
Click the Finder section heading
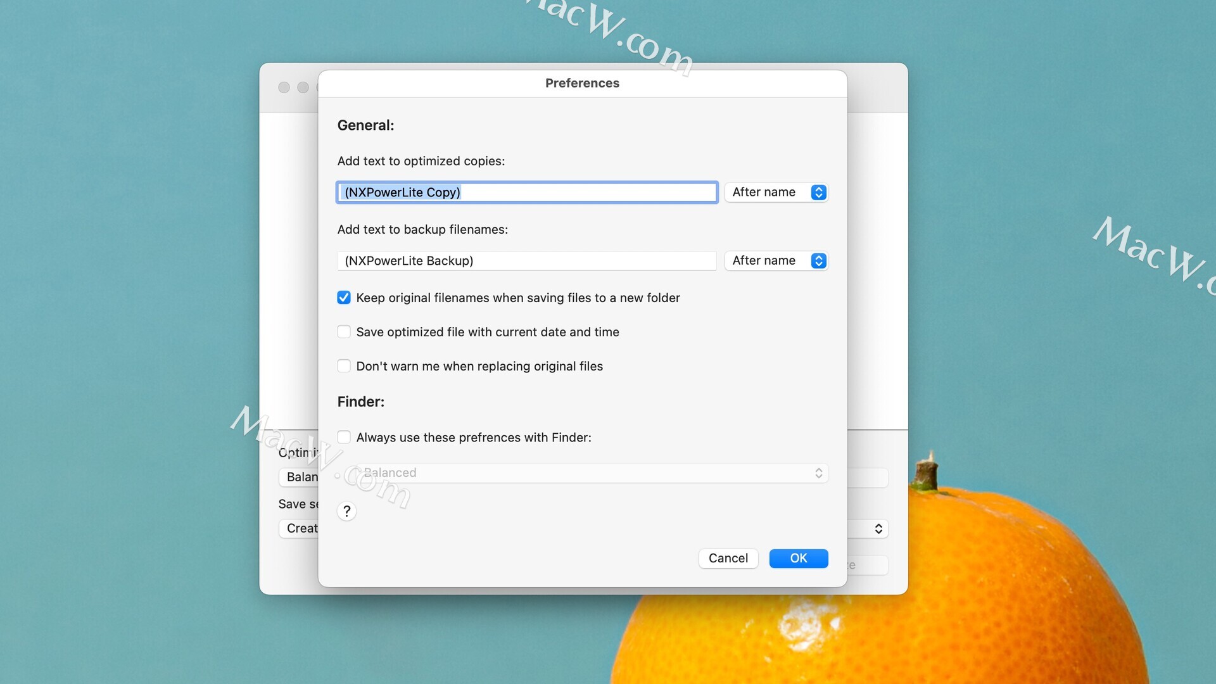coord(360,402)
